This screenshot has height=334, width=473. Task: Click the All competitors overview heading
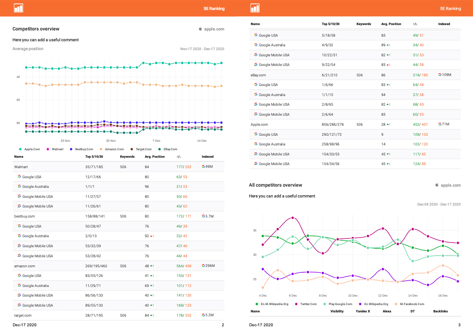click(x=275, y=185)
